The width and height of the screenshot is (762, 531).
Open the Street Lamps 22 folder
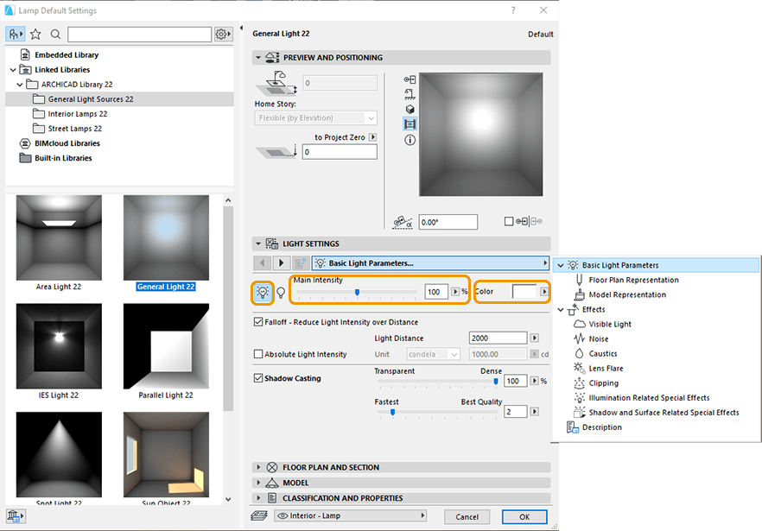tap(75, 129)
